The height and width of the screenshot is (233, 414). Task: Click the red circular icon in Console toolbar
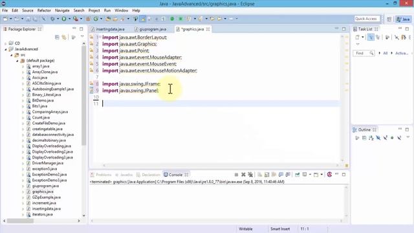(329, 174)
